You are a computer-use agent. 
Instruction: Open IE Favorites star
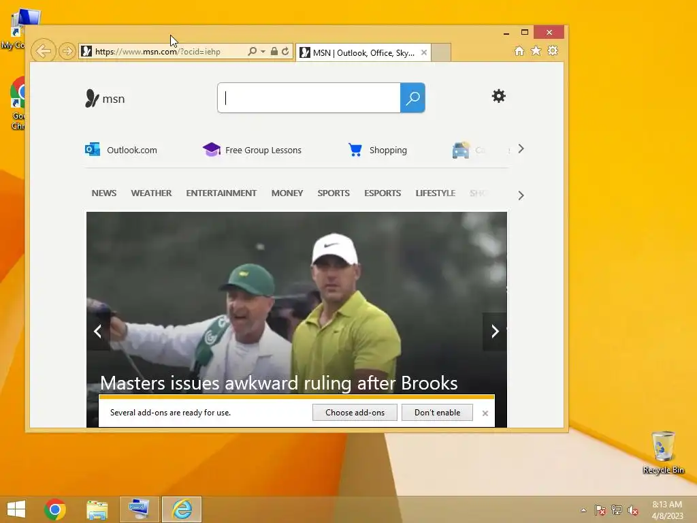click(x=536, y=50)
